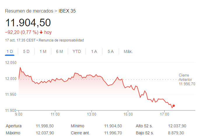View the 1 A yearly chart

(94, 51)
